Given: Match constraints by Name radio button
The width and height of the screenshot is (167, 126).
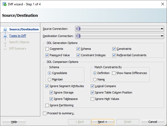Looking at the screenshot, I should point(95,79).
